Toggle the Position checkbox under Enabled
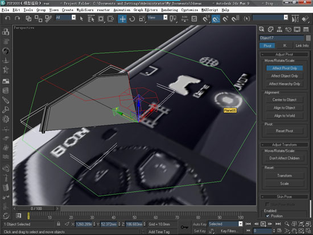The width and height of the screenshot is (313, 235). click(267, 216)
